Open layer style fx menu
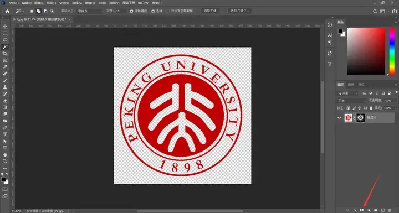This screenshot has width=399, height=213. 355,210
